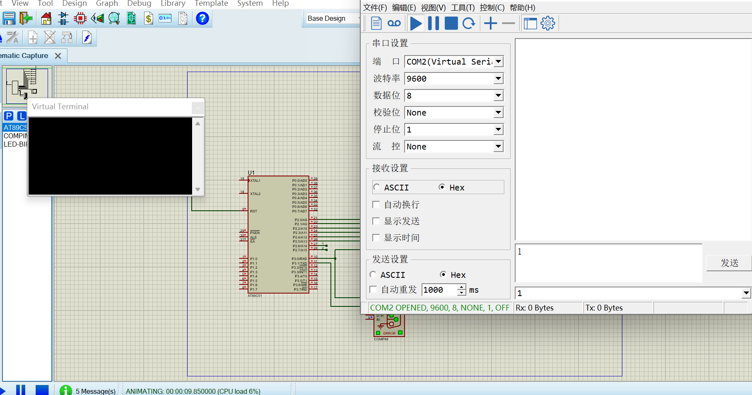Click the 发送 send button
This screenshot has width=752, height=395.
click(729, 263)
